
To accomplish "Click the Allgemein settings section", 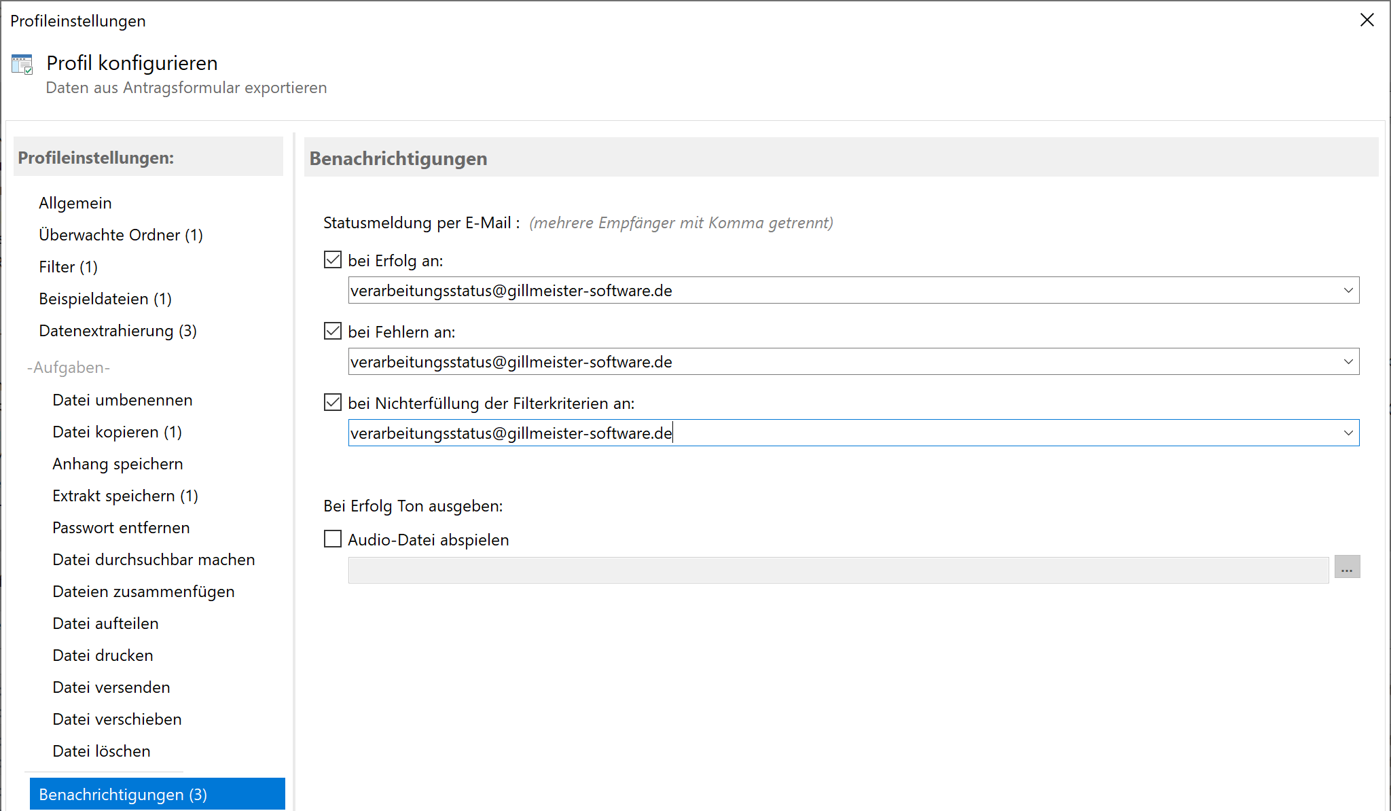I will [x=74, y=202].
